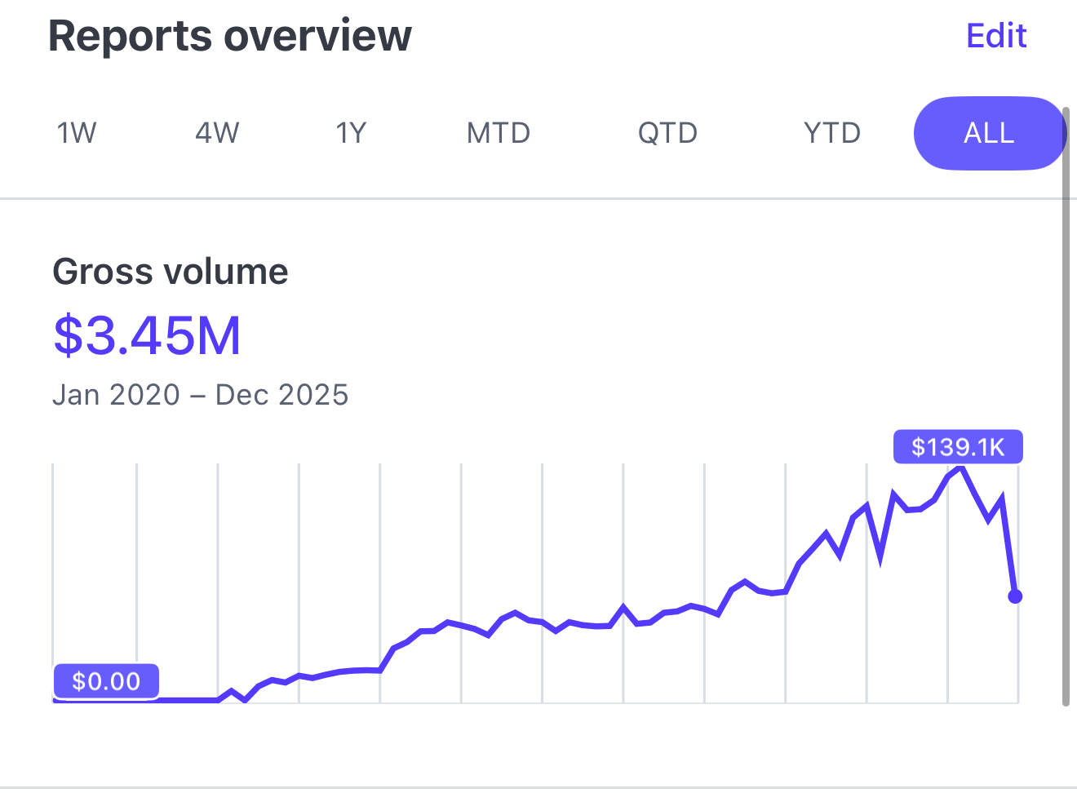This screenshot has height=793, width=1077.
Task: Select the 1W time range tab
Action: tap(77, 133)
